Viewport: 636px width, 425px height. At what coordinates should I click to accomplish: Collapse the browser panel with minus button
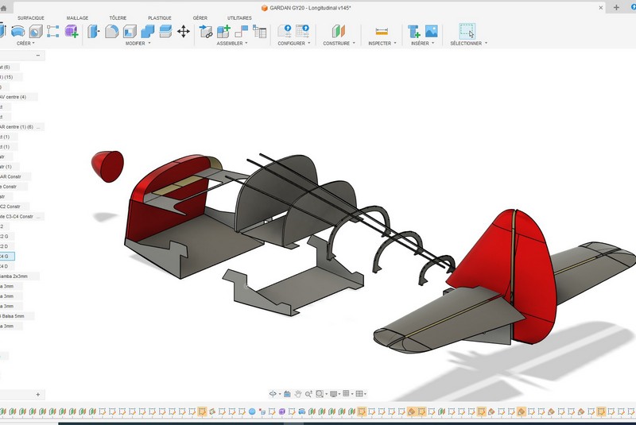point(39,56)
